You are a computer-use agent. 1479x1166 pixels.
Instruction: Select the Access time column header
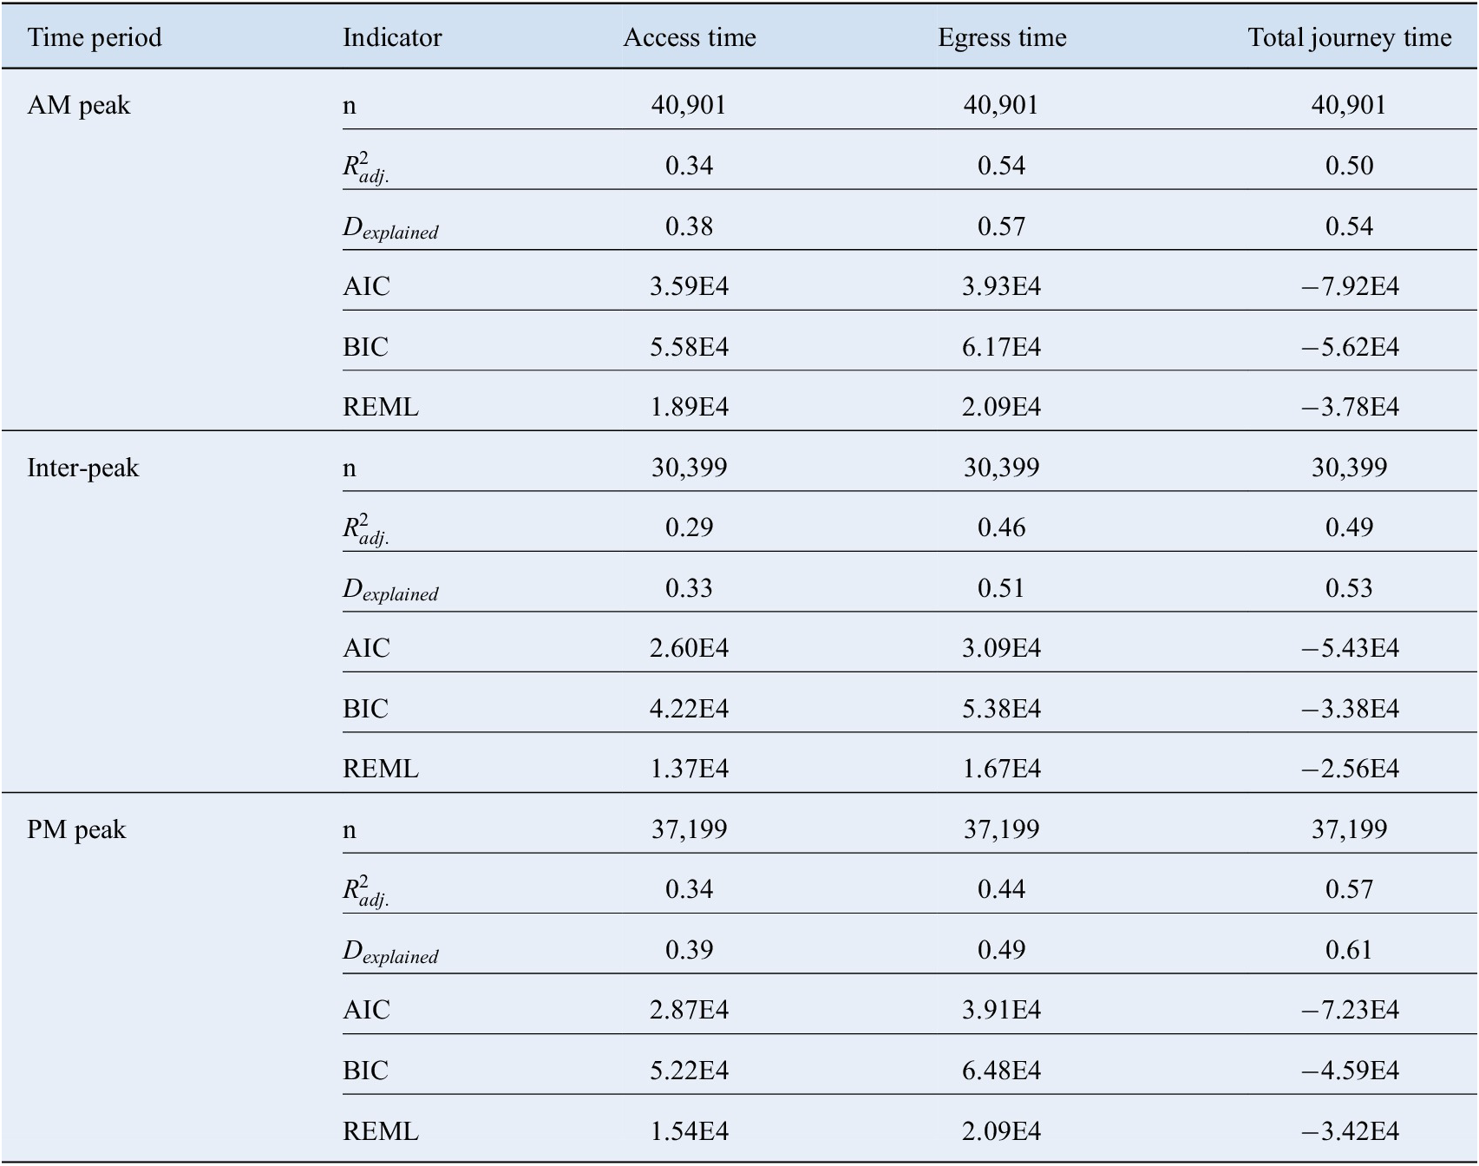[690, 37]
